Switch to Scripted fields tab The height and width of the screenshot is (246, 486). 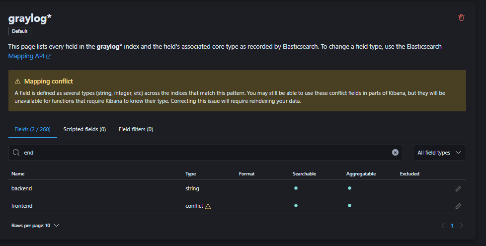pyautogui.click(x=84, y=129)
